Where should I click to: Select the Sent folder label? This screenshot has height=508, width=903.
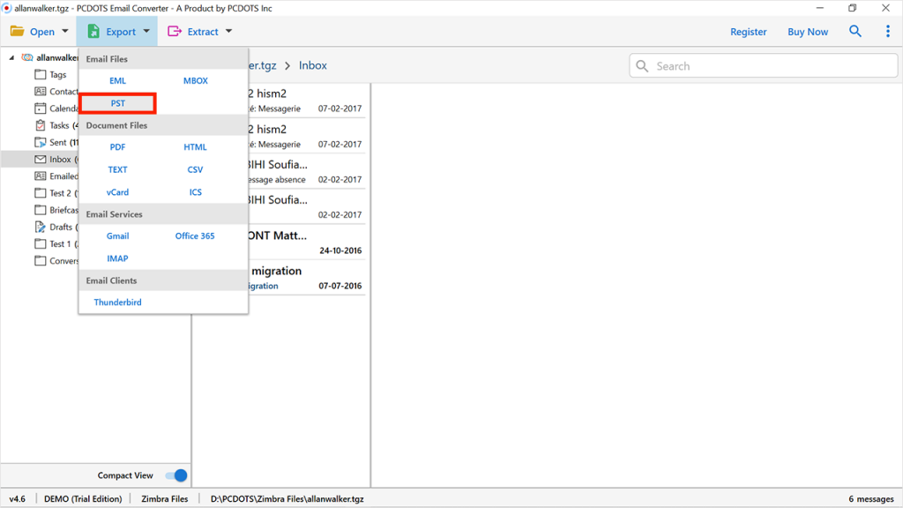tap(57, 142)
